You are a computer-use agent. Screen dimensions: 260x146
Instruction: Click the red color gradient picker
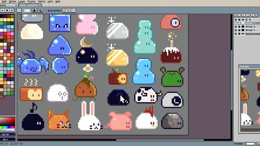click(7, 121)
